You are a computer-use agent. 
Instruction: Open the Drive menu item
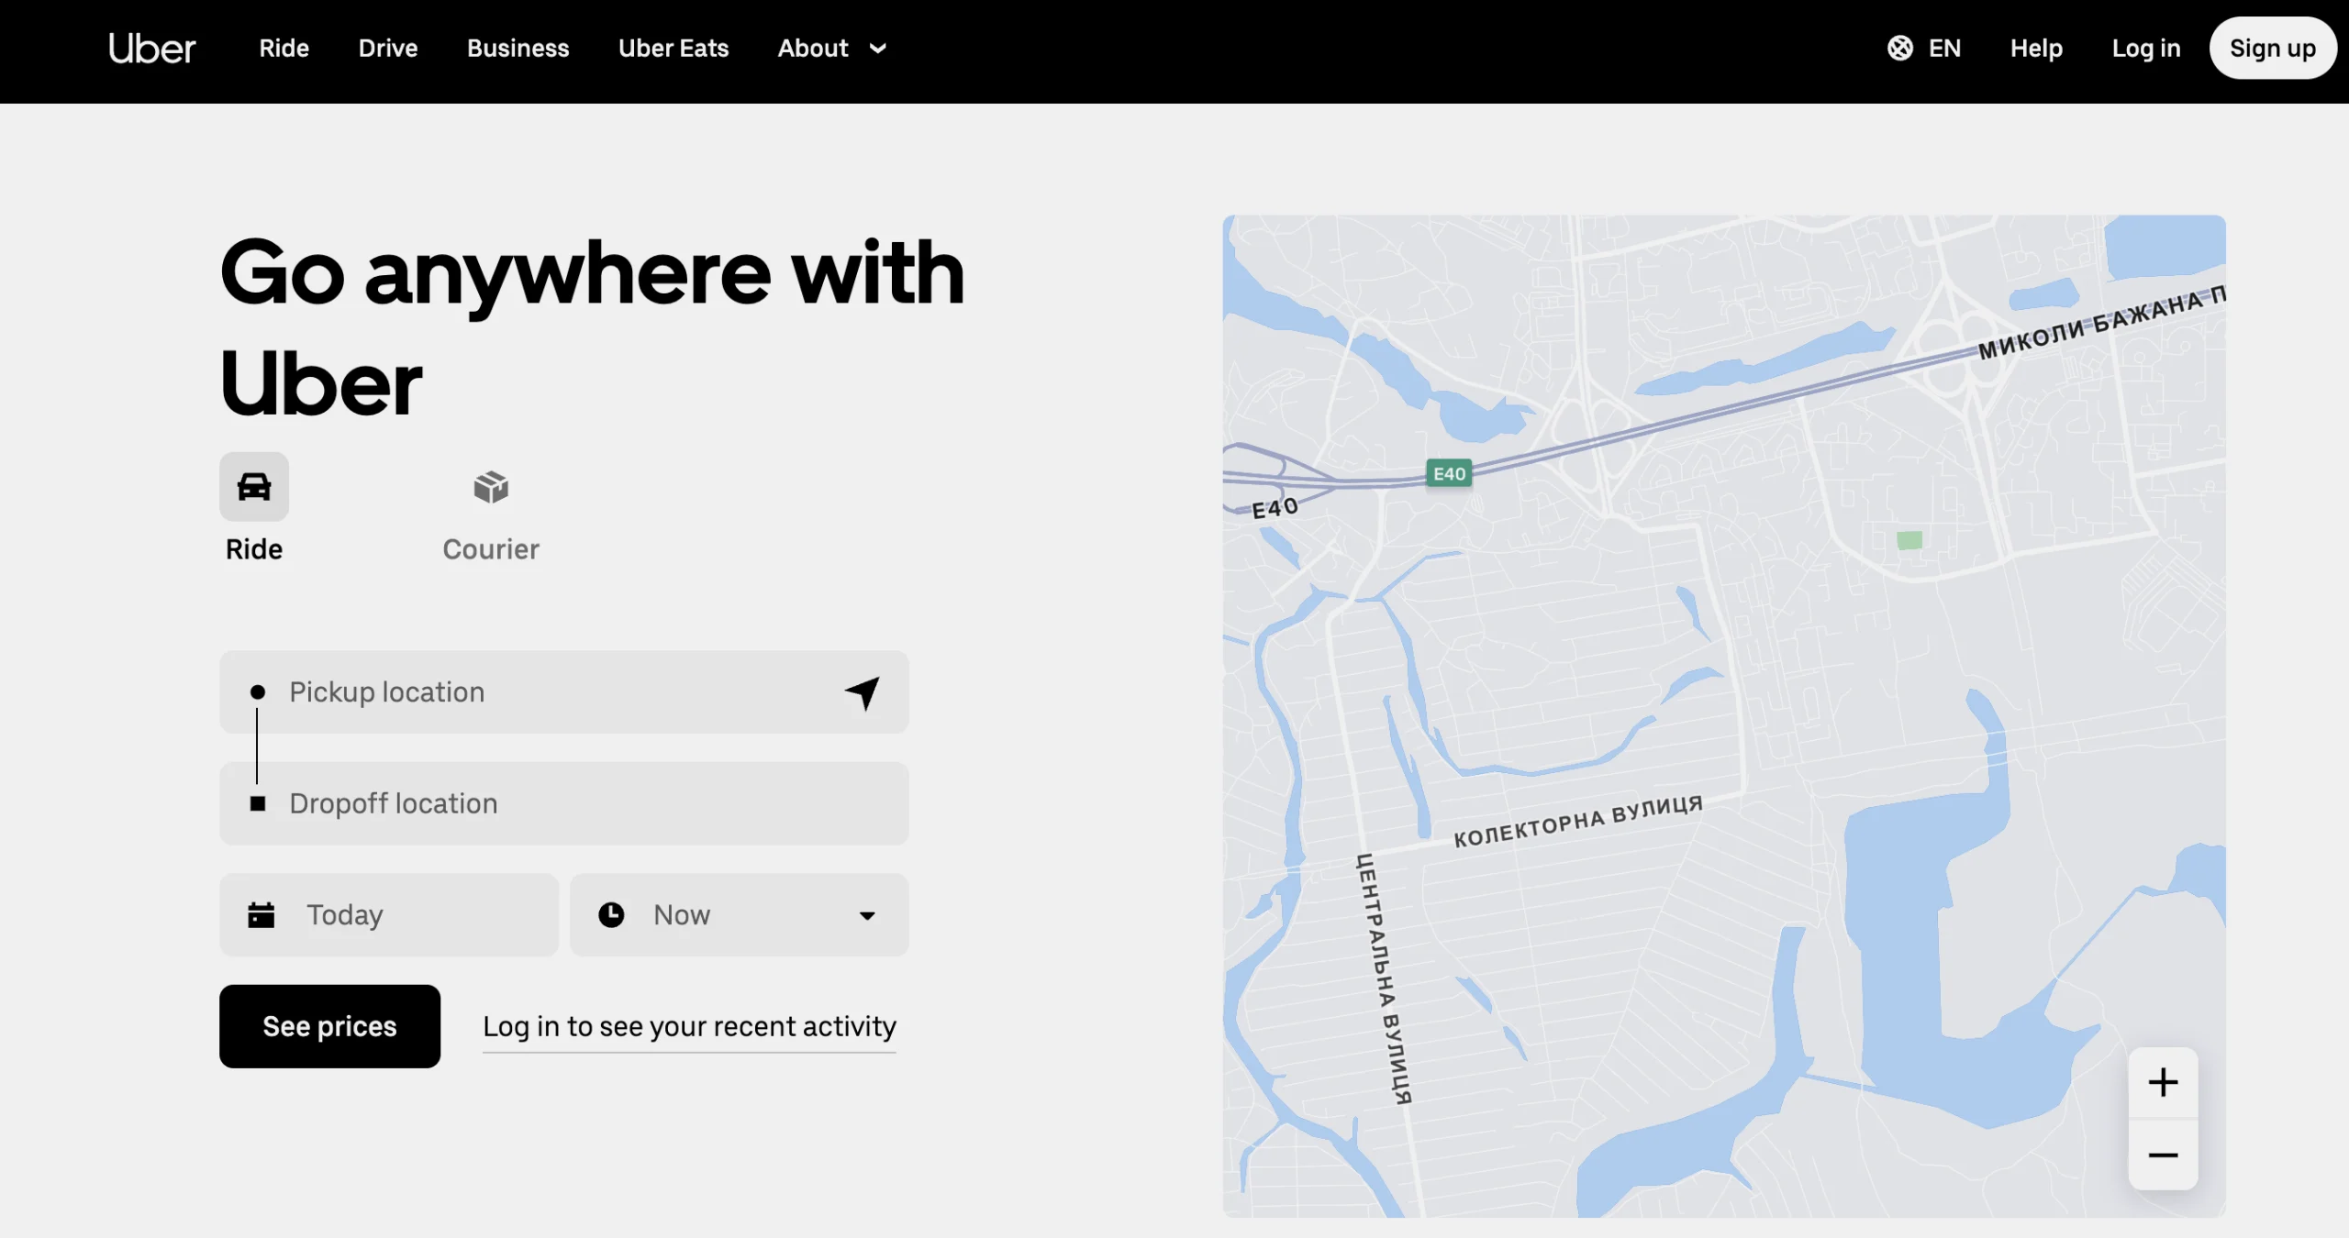coord(388,49)
